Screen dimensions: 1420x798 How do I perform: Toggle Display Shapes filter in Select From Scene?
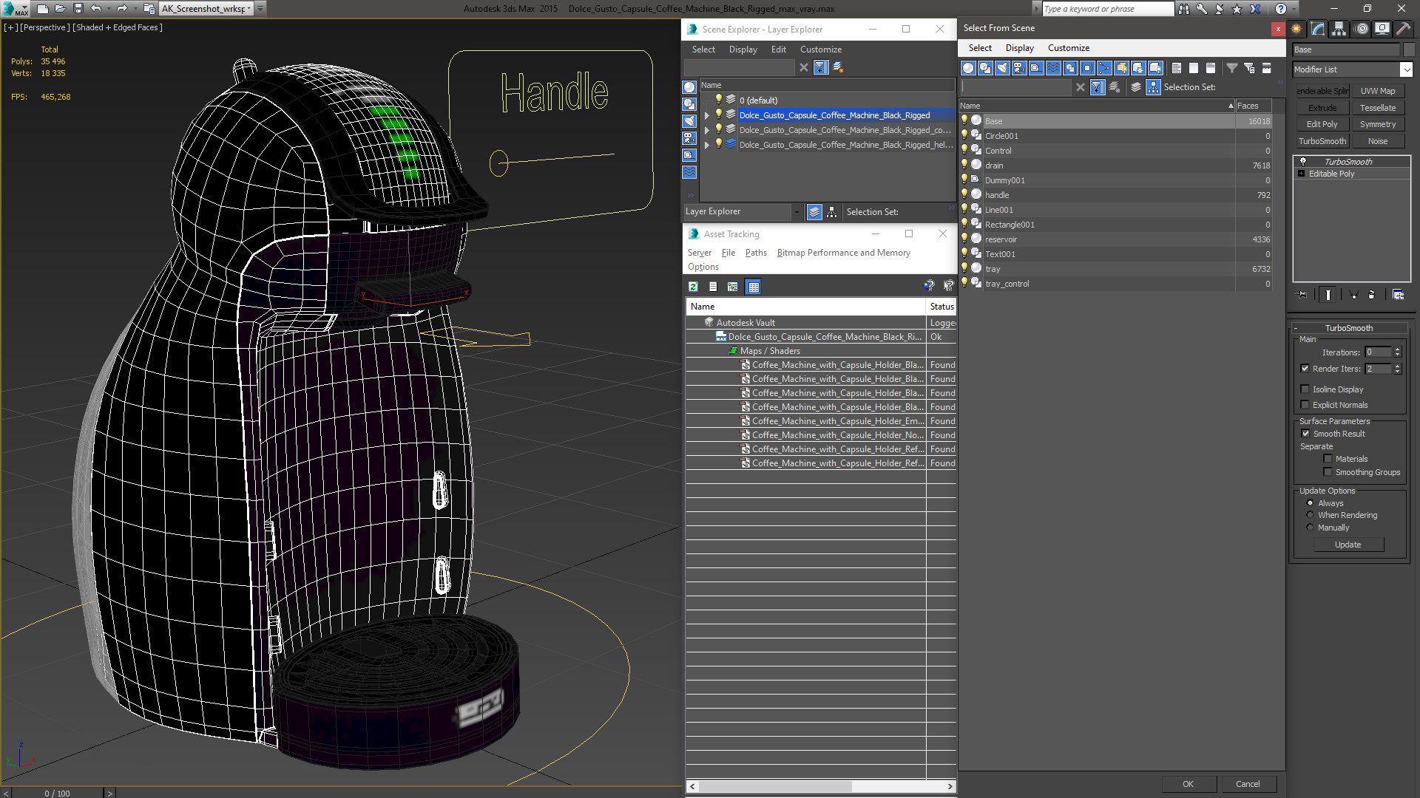pos(985,68)
